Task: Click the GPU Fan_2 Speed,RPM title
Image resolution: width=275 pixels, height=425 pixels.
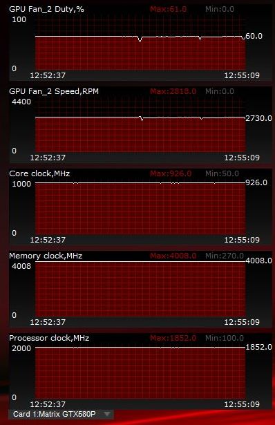Action: coord(54,91)
